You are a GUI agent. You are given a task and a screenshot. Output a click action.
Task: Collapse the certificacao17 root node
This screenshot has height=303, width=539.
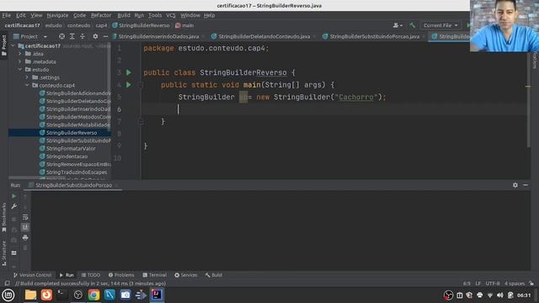tap(13, 45)
